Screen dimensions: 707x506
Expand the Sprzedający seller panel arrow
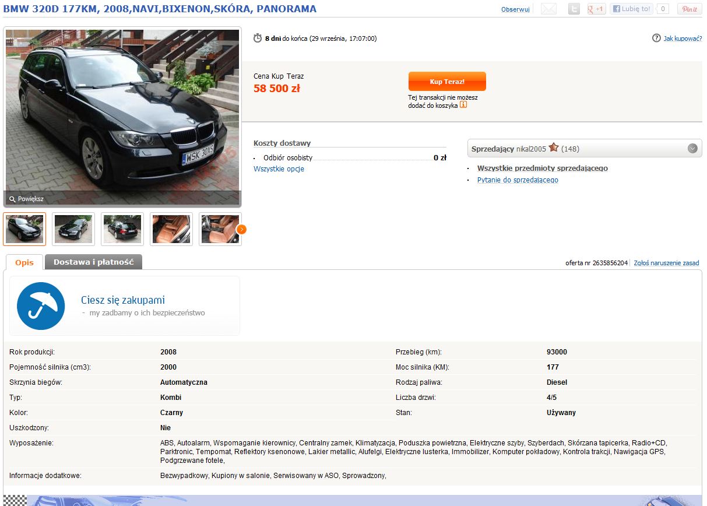pos(692,148)
